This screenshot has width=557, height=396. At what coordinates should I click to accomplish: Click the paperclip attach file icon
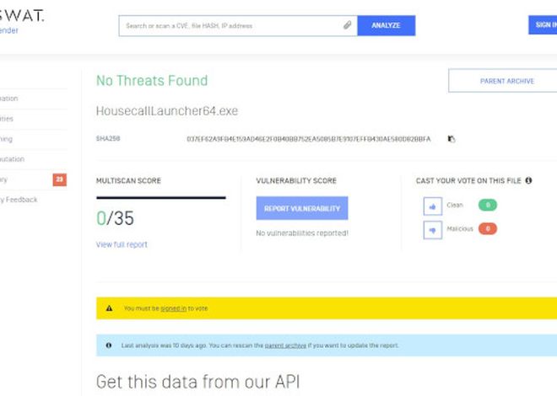pyautogui.click(x=347, y=25)
